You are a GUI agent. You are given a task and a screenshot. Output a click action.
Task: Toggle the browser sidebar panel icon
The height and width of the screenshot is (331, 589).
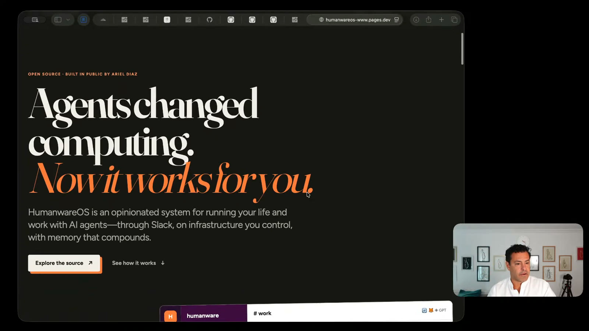(58, 20)
